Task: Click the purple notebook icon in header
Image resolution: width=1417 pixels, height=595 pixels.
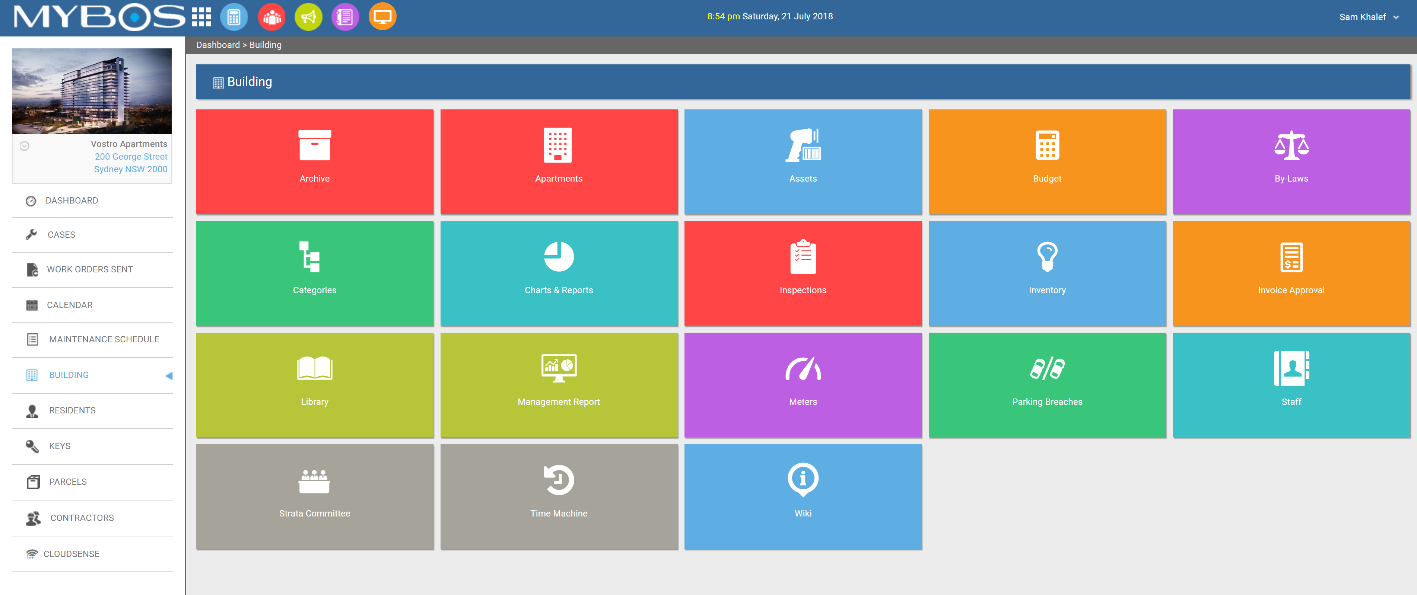Action: coord(345,17)
